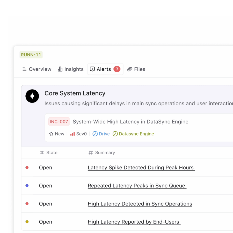This screenshot has width=233, height=233.
Task: Select the diamond spark icon for Core System Latency
Action: [x=32, y=96]
